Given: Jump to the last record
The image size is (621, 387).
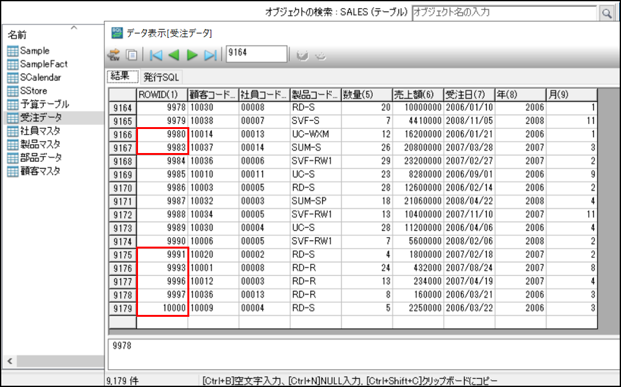Looking at the screenshot, I should (x=211, y=55).
